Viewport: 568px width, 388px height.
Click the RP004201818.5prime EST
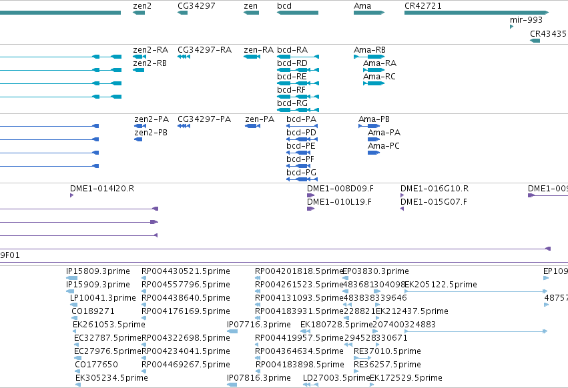point(258,278)
